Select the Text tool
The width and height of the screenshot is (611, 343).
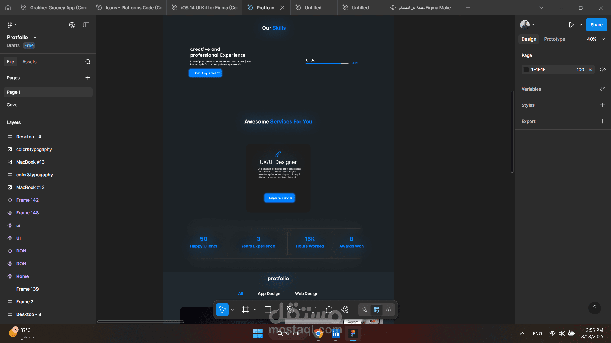point(313,310)
